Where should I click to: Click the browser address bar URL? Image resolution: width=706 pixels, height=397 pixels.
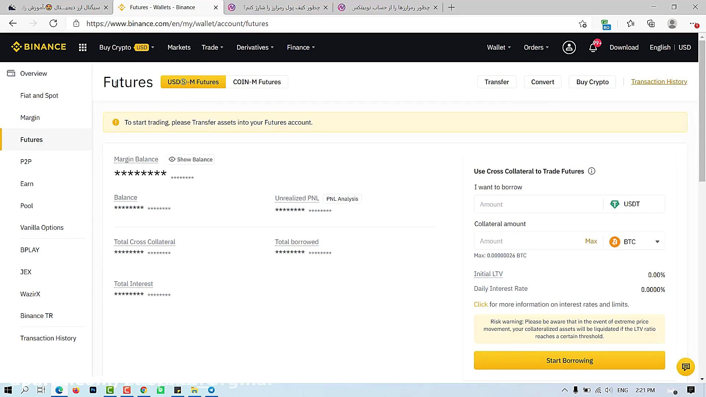point(177,24)
